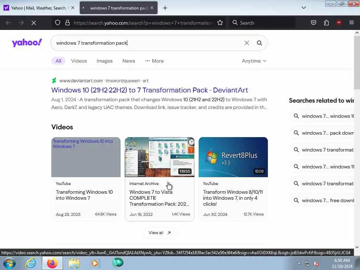Switch to Images results tab

coord(104,61)
